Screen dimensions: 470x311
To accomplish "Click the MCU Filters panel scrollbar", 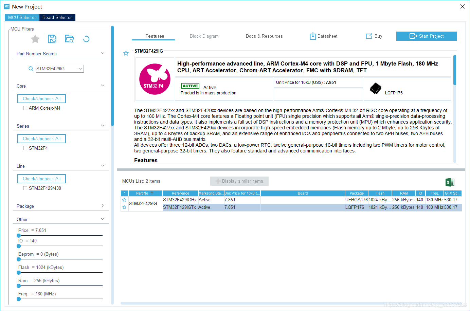I will point(112,76).
